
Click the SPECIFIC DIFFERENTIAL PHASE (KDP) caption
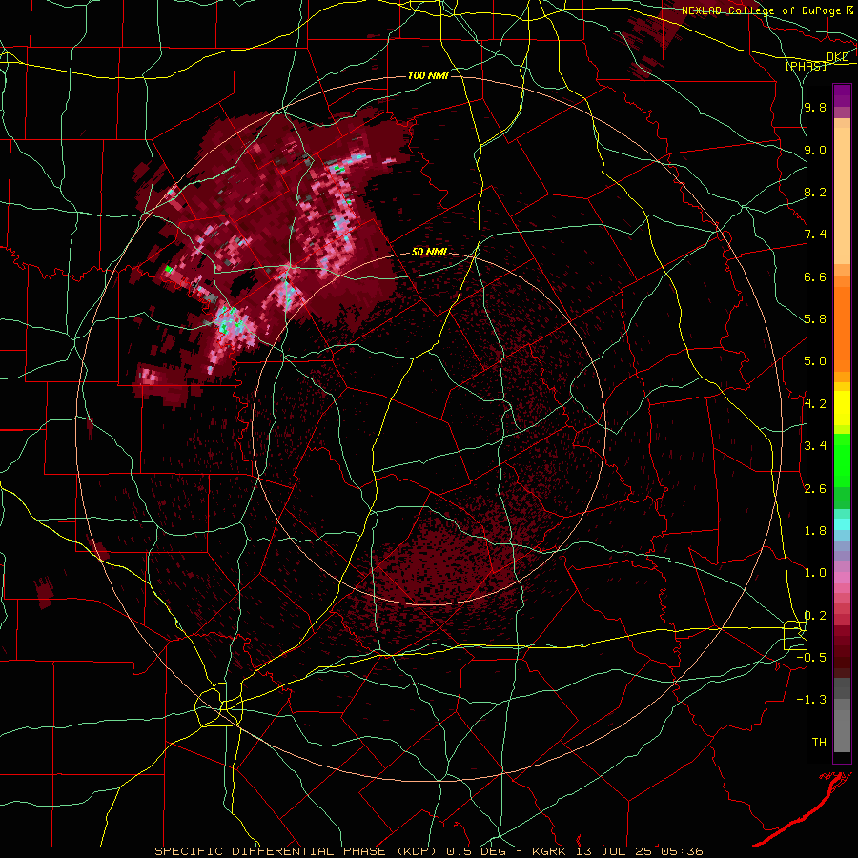pyautogui.click(x=298, y=851)
